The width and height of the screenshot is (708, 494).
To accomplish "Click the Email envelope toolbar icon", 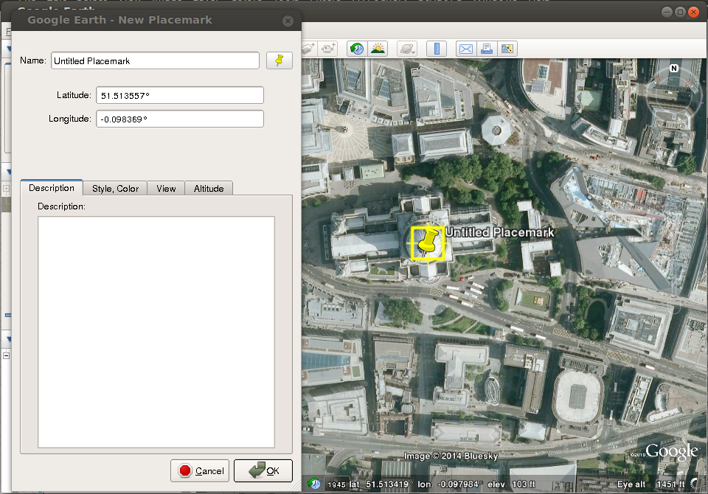I will coord(466,49).
